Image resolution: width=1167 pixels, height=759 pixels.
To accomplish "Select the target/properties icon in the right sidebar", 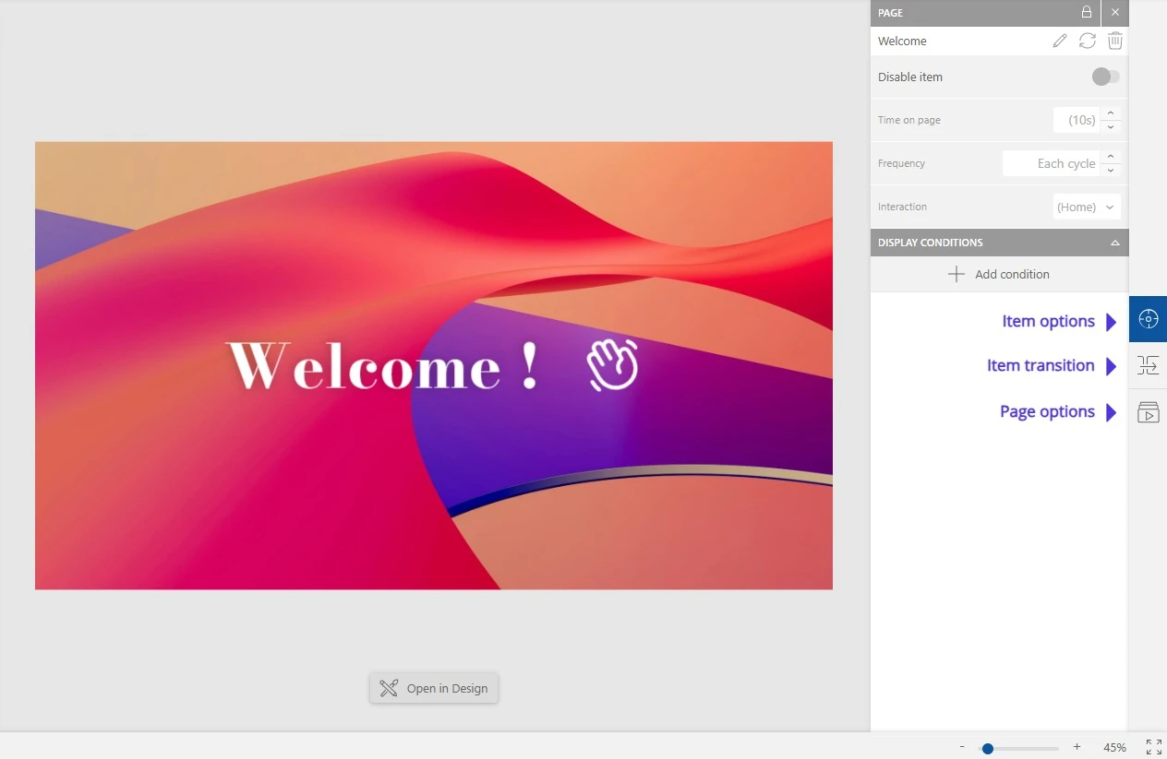I will click(x=1148, y=318).
